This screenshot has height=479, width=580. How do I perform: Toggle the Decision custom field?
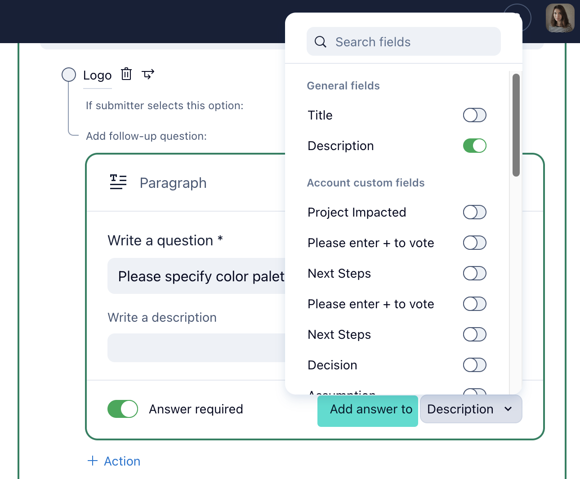474,365
